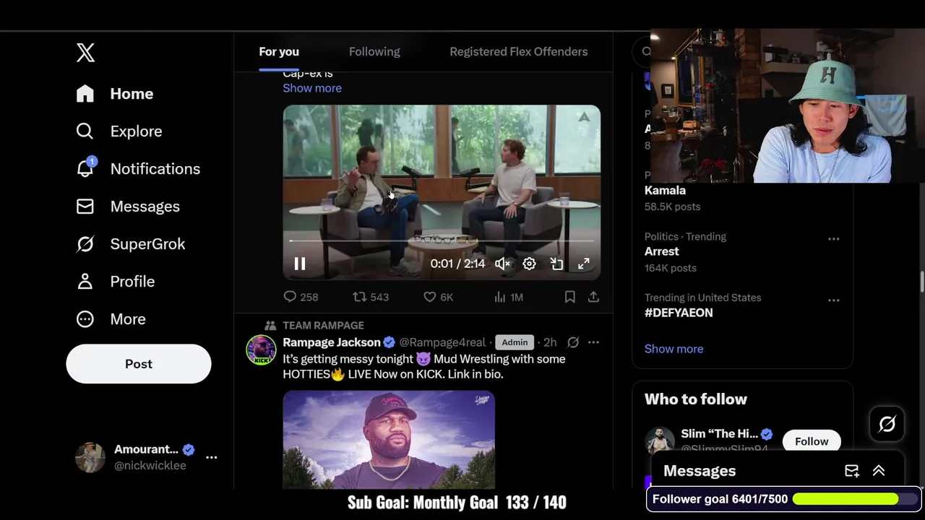Click the page scrollbar thumb
Screen dimensions: 925x520
pyautogui.click(x=921, y=282)
